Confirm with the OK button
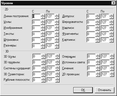 pyautogui.click(x=83, y=90)
